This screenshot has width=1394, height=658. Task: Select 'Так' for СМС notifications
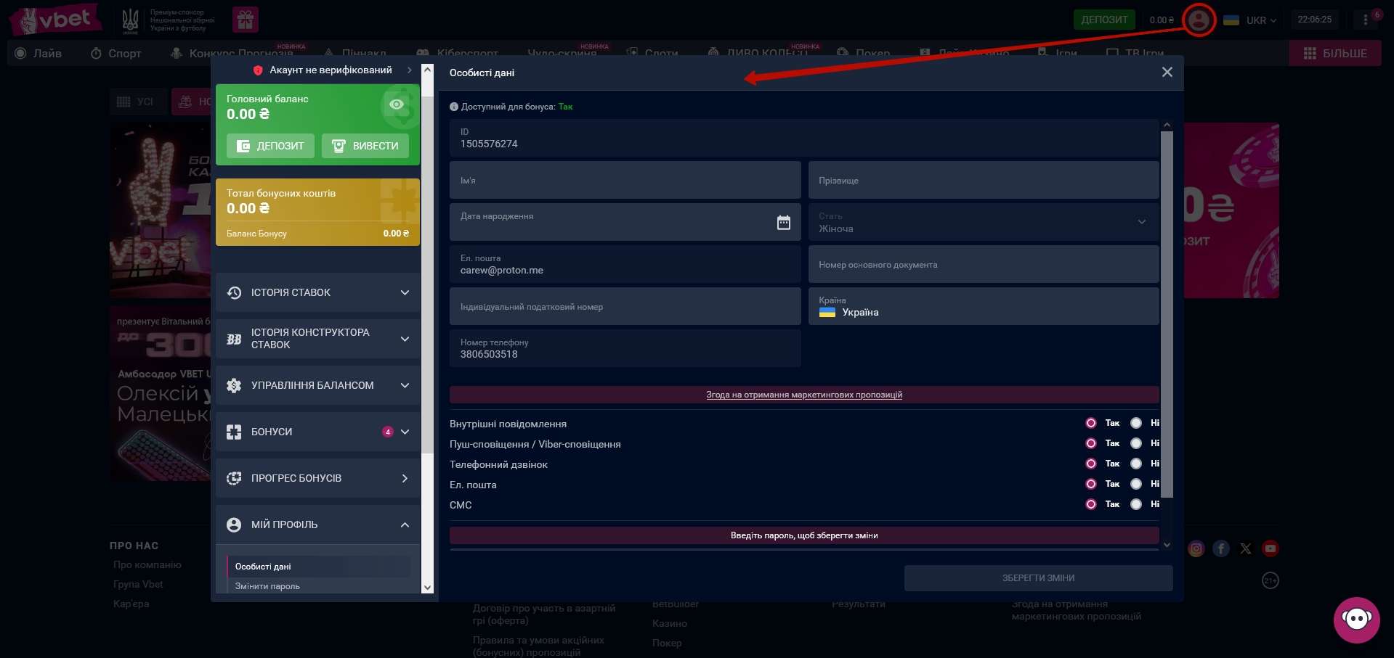coord(1091,504)
